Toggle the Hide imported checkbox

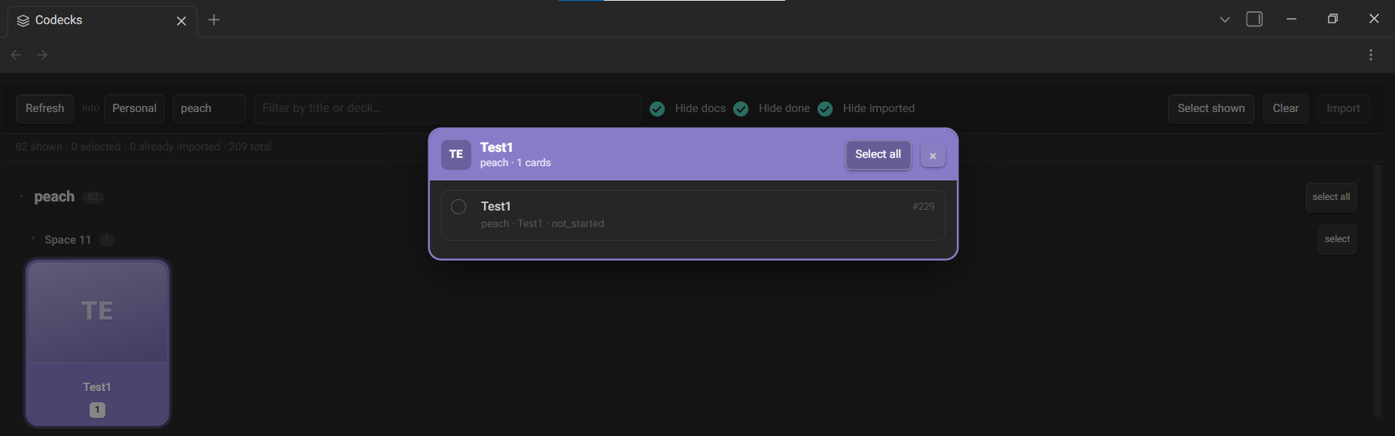pos(825,109)
